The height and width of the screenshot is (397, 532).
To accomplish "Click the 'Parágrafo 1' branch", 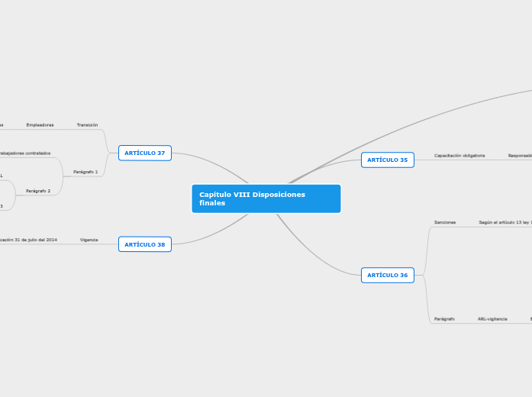I will click(x=85, y=172).
